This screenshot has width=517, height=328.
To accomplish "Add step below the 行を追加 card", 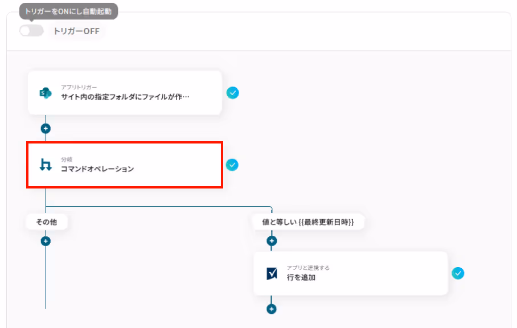I will click(x=272, y=309).
